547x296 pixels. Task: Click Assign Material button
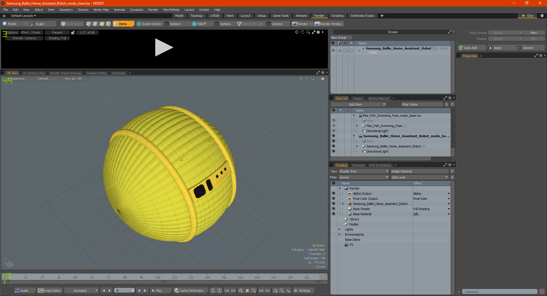pos(420,171)
